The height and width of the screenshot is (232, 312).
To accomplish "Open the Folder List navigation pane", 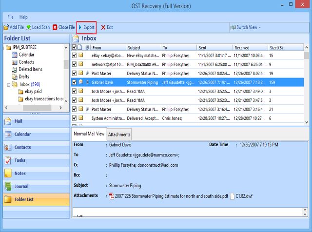I will 36,199.
